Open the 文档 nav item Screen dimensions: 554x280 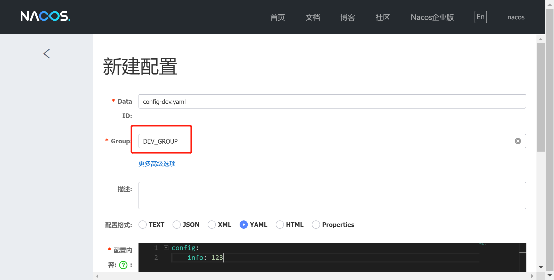313,17
